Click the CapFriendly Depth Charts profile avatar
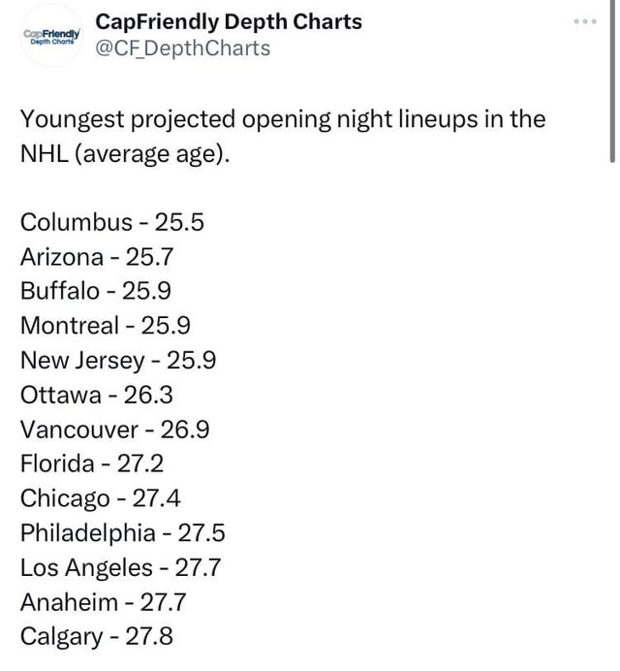The height and width of the screenshot is (671, 620). point(52,36)
